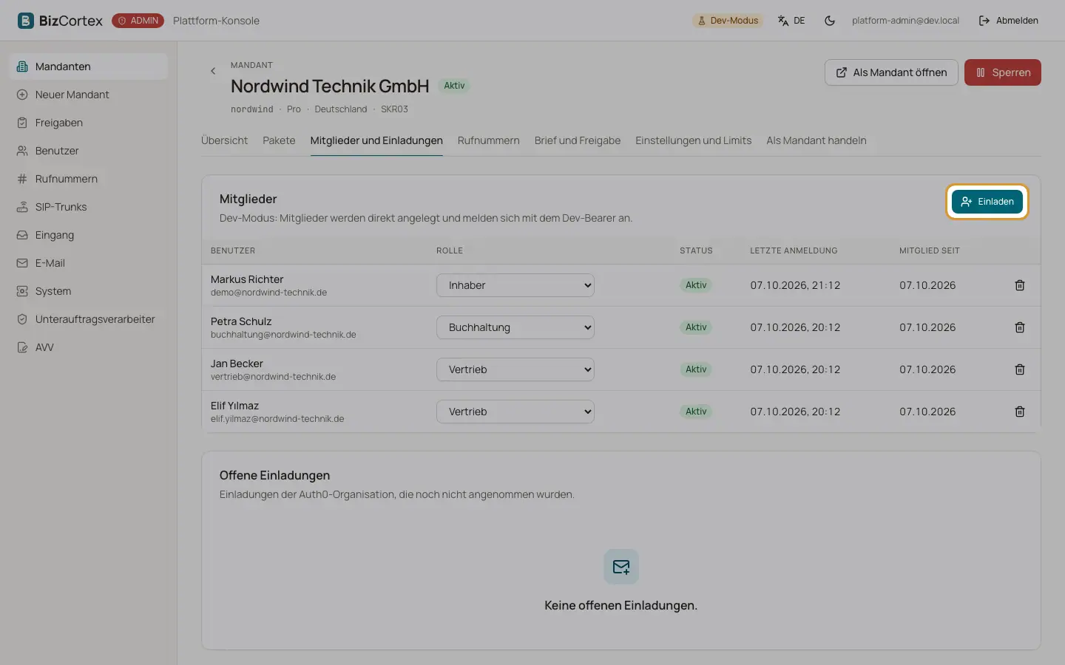The width and height of the screenshot is (1065, 665).
Task: Click the Unterauftragsverarbeiter shield icon
Action: pos(22,319)
